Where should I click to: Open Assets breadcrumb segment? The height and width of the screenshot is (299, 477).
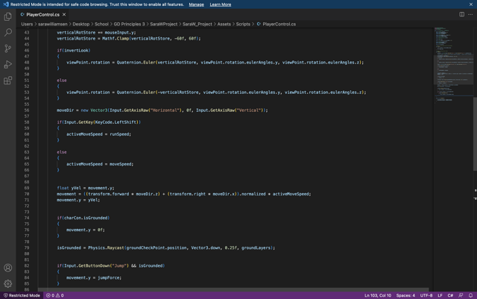coord(224,24)
